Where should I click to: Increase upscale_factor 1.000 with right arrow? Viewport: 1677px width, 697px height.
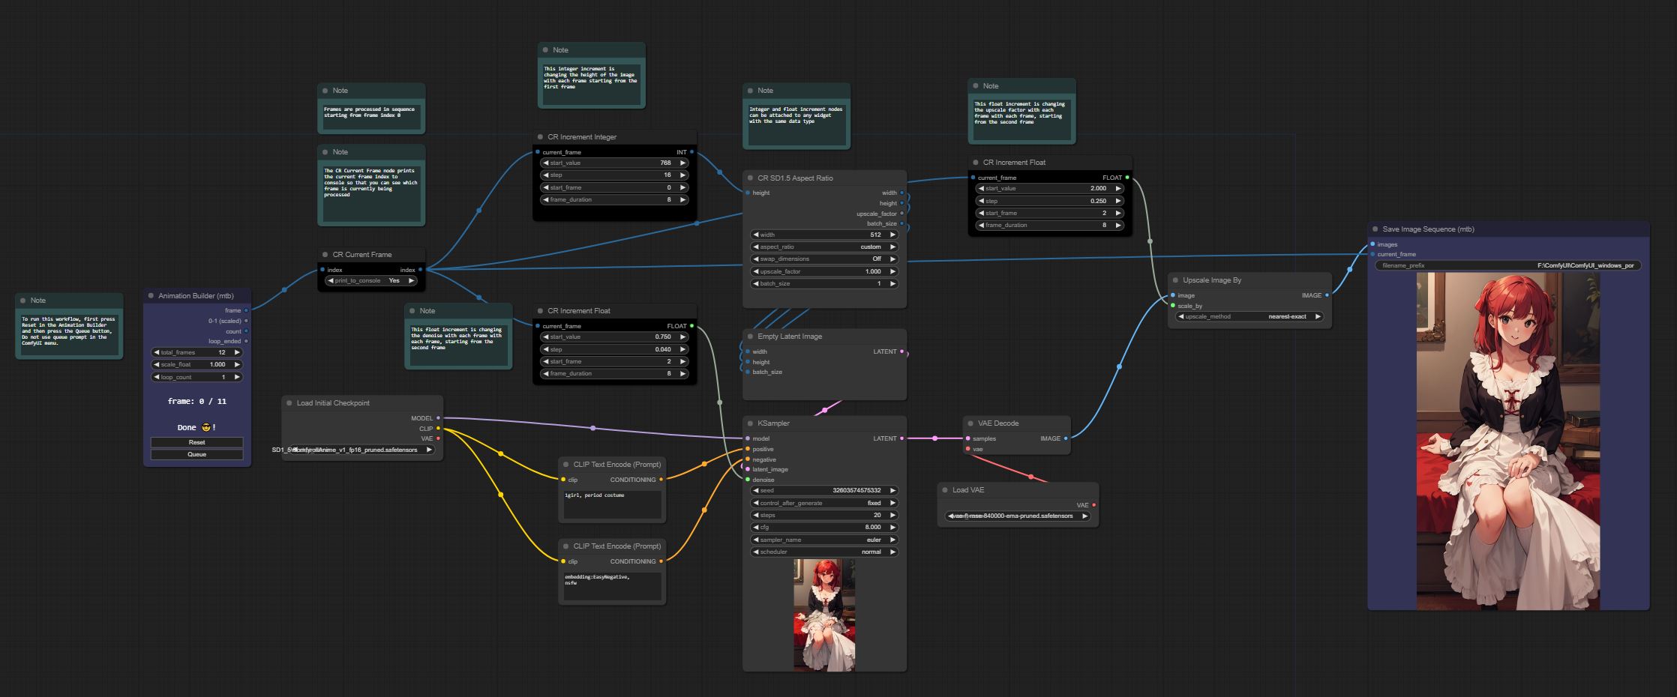892,271
